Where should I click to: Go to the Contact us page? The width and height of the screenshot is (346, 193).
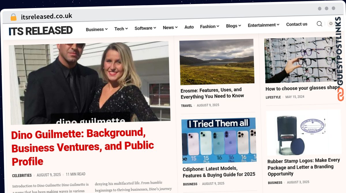(x=297, y=24)
